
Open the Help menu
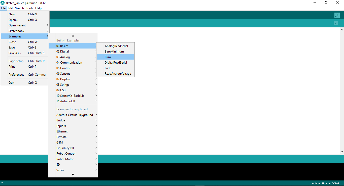(x=38, y=8)
